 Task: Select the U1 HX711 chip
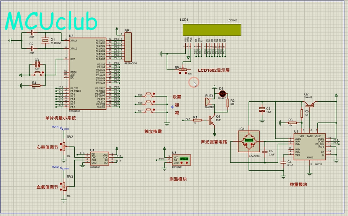[310, 147]
